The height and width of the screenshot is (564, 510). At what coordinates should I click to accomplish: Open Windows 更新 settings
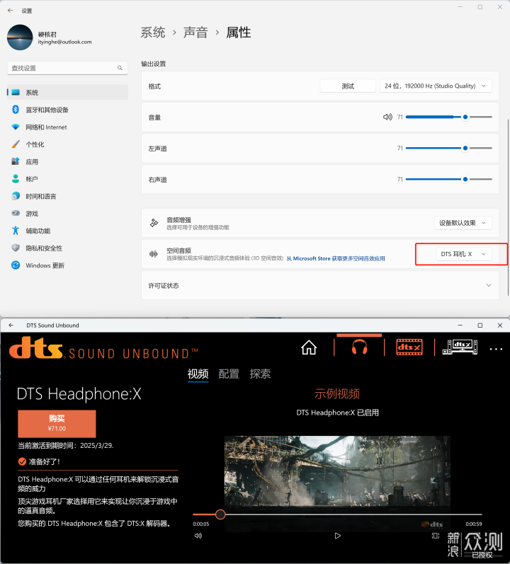[67, 265]
